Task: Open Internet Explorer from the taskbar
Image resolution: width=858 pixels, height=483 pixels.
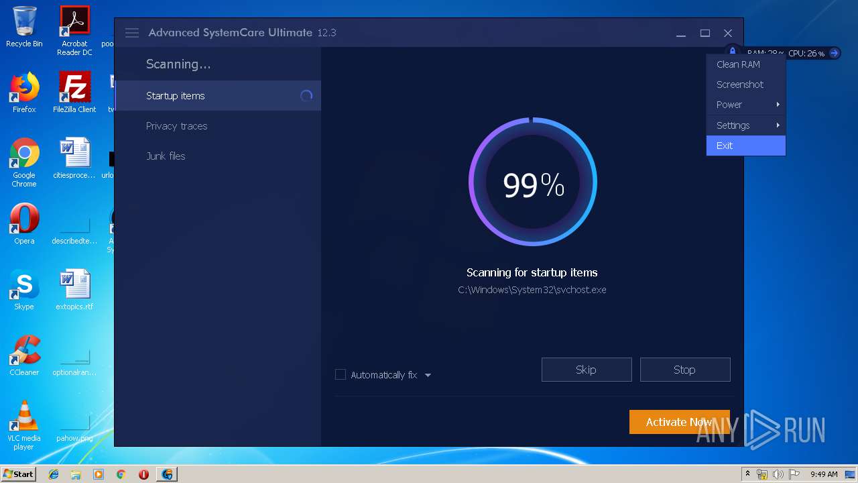Action: [54, 474]
